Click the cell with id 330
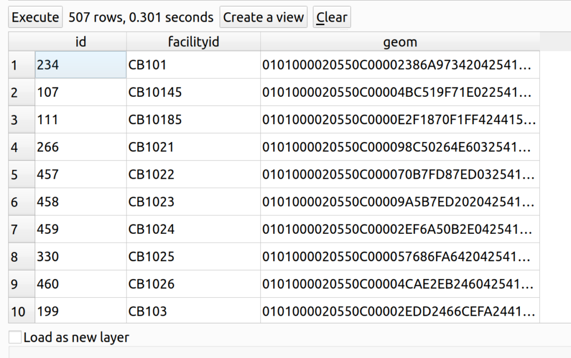The height and width of the screenshot is (358, 571). point(81,257)
